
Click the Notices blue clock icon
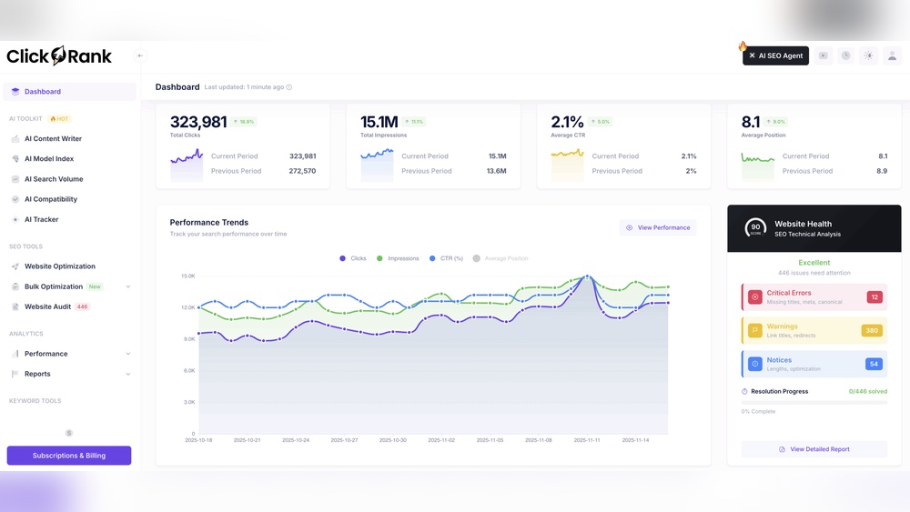[755, 364]
